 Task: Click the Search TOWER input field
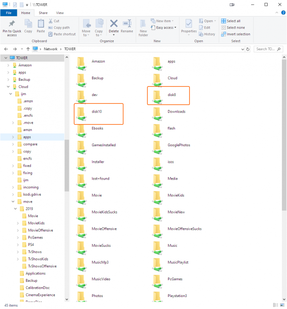point(266,49)
